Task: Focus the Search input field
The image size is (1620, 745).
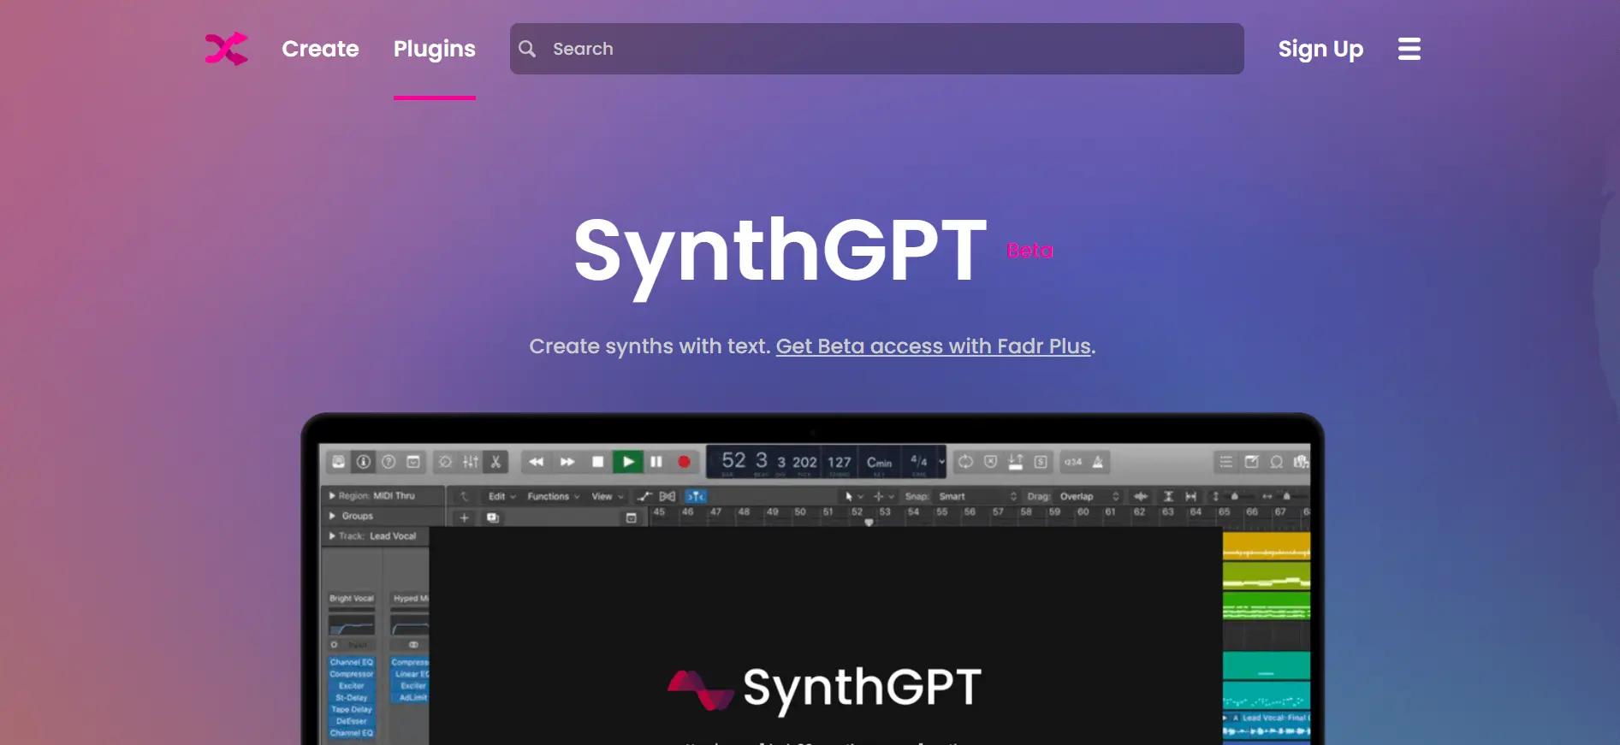Action: pyautogui.click(x=877, y=49)
